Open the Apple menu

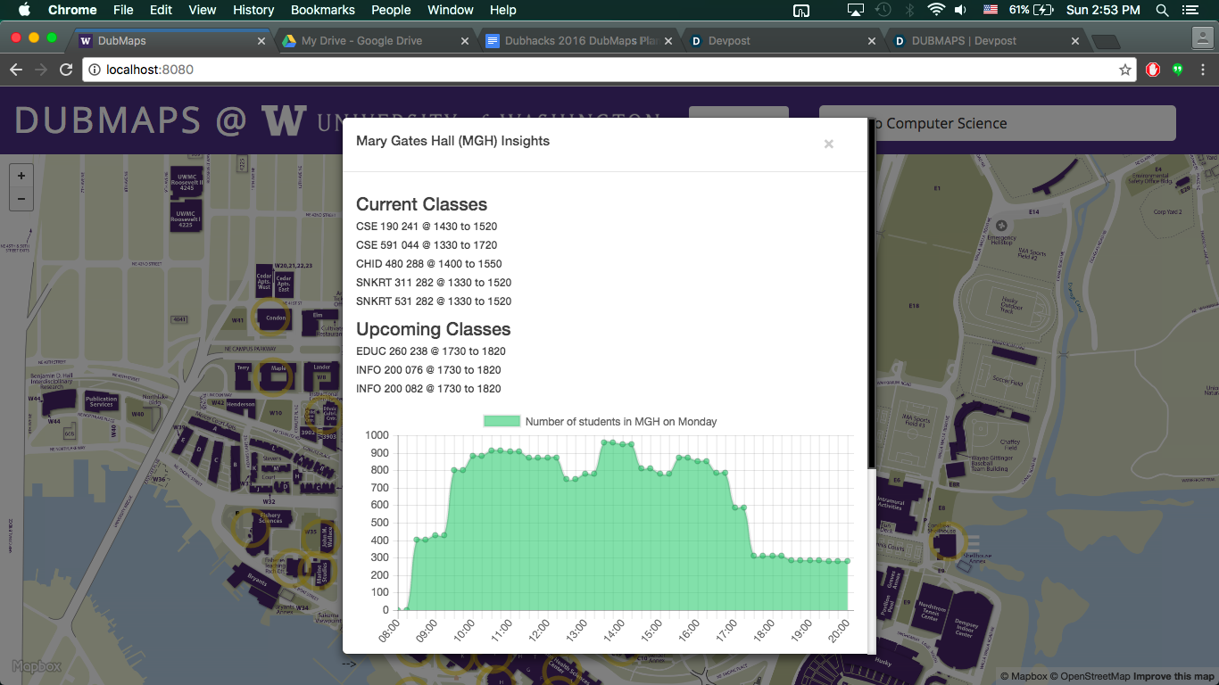[x=24, y=10]
